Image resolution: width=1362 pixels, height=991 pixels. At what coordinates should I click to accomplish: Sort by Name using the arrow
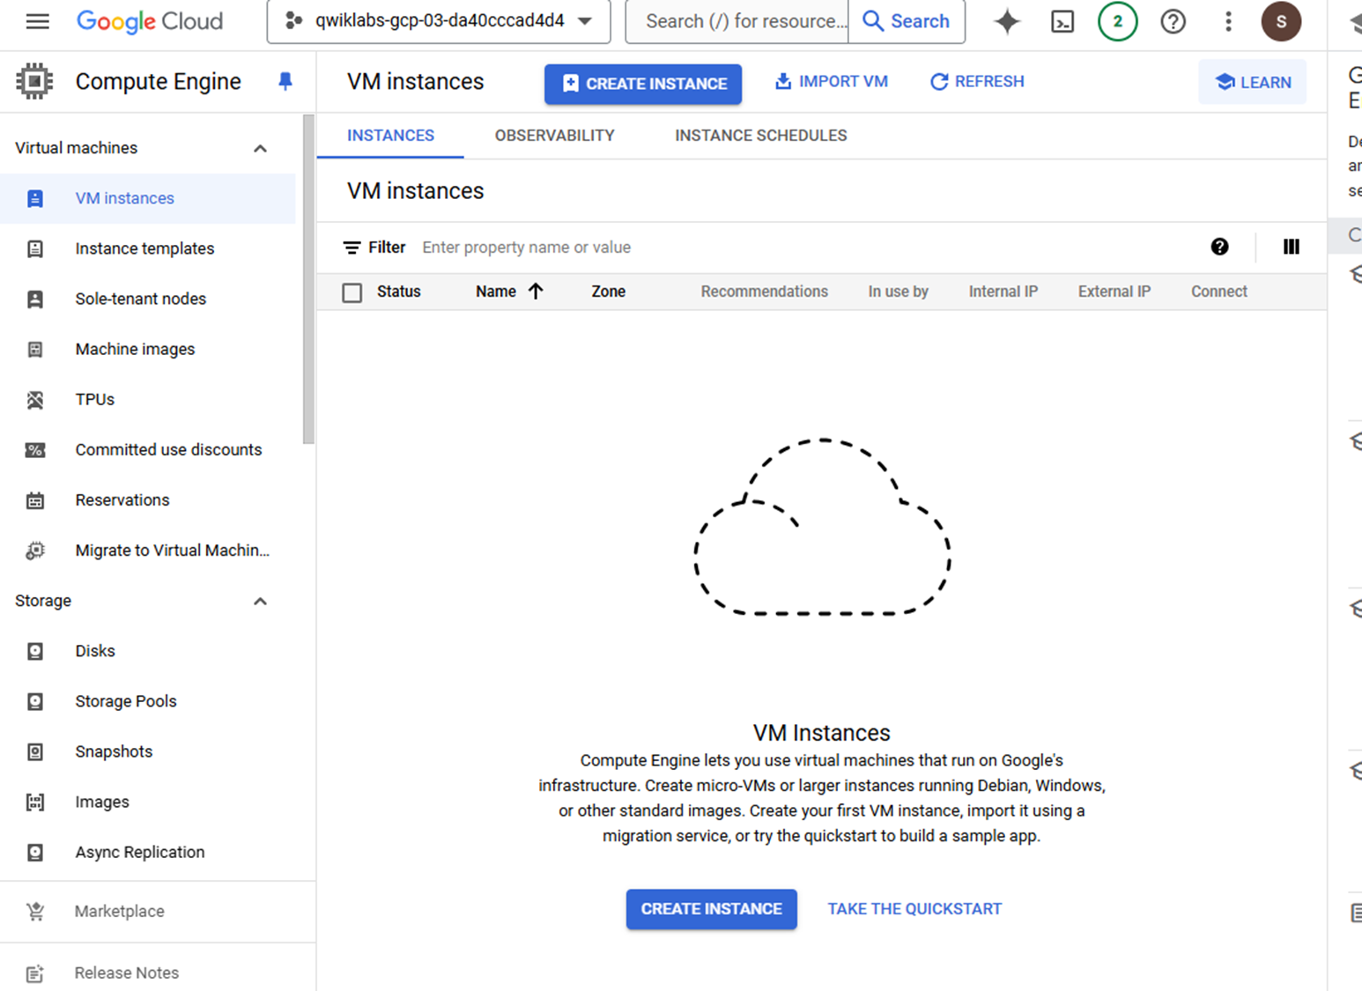[536, 292]
